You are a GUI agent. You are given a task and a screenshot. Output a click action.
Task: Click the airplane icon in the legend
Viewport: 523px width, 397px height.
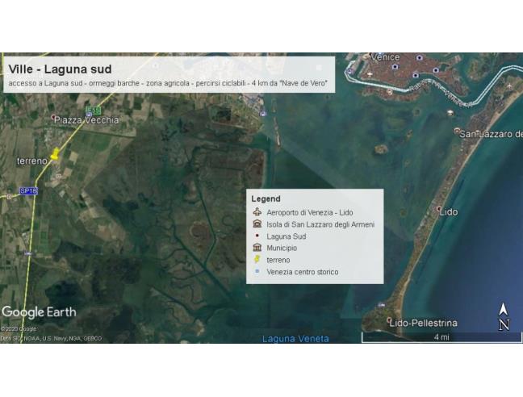coord(257,212)
